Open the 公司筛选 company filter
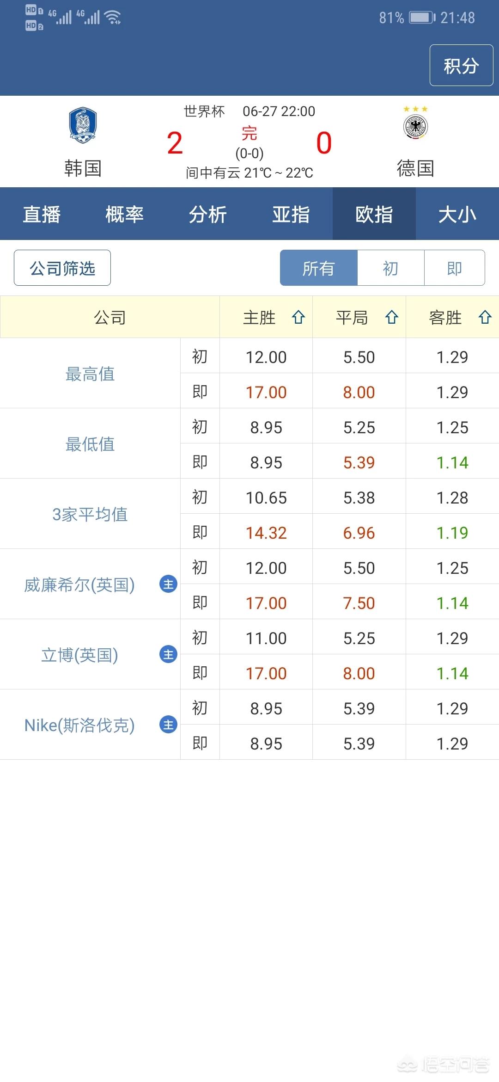 click(62, 268)
